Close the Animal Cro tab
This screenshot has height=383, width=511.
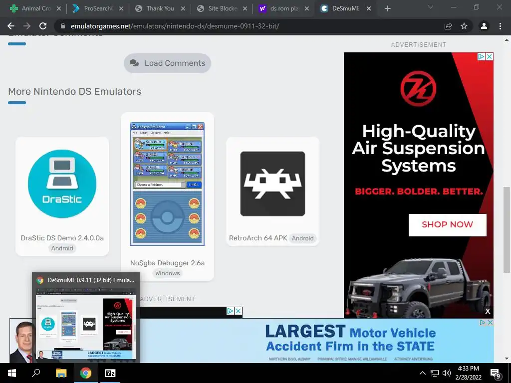tap(59, 8)
